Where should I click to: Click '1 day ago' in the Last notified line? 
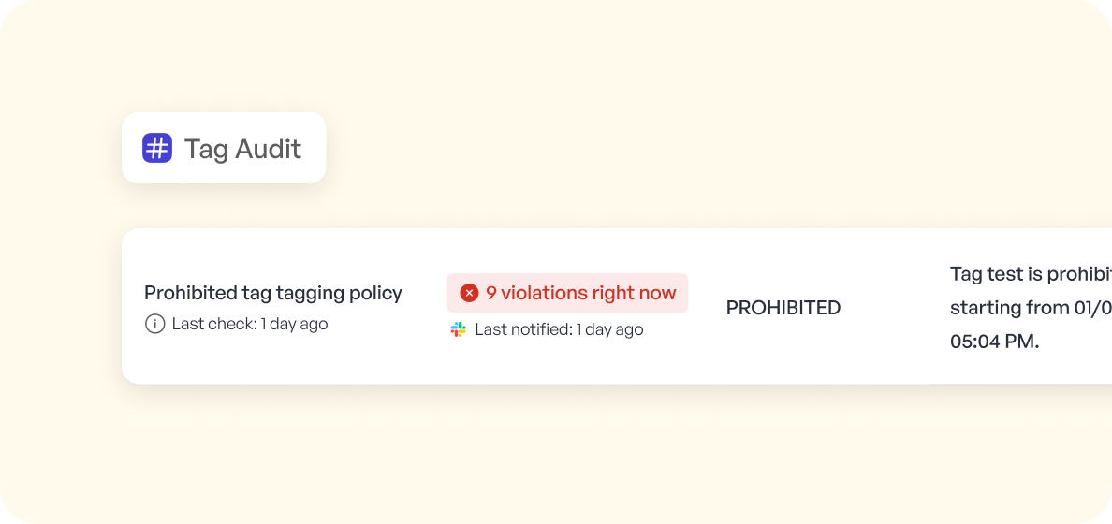click(609, 329)
